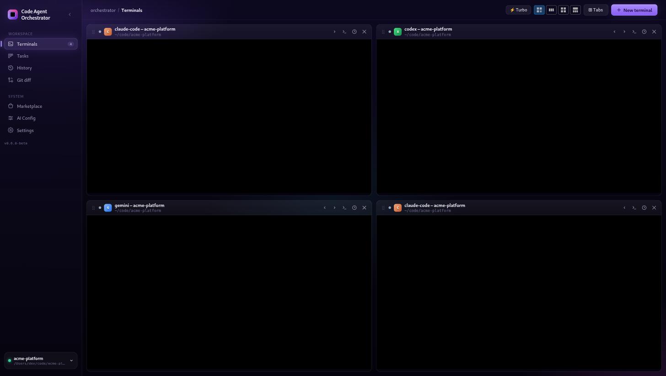Click the orchestrator breadcrumb link
Image resolution: width=666 pixels, height=376 pixels.
coord(103,10)
